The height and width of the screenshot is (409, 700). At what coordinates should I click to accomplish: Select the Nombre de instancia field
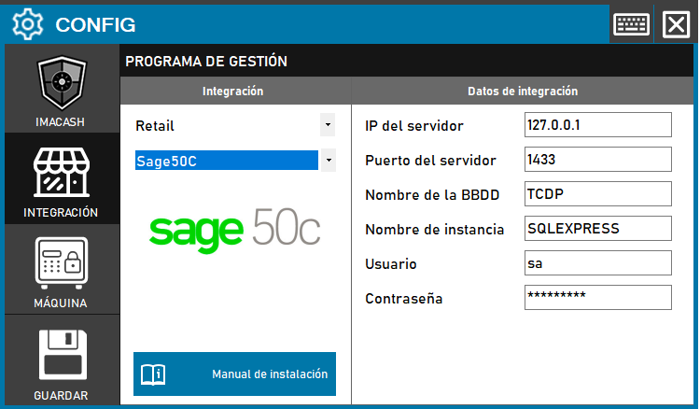597,229
